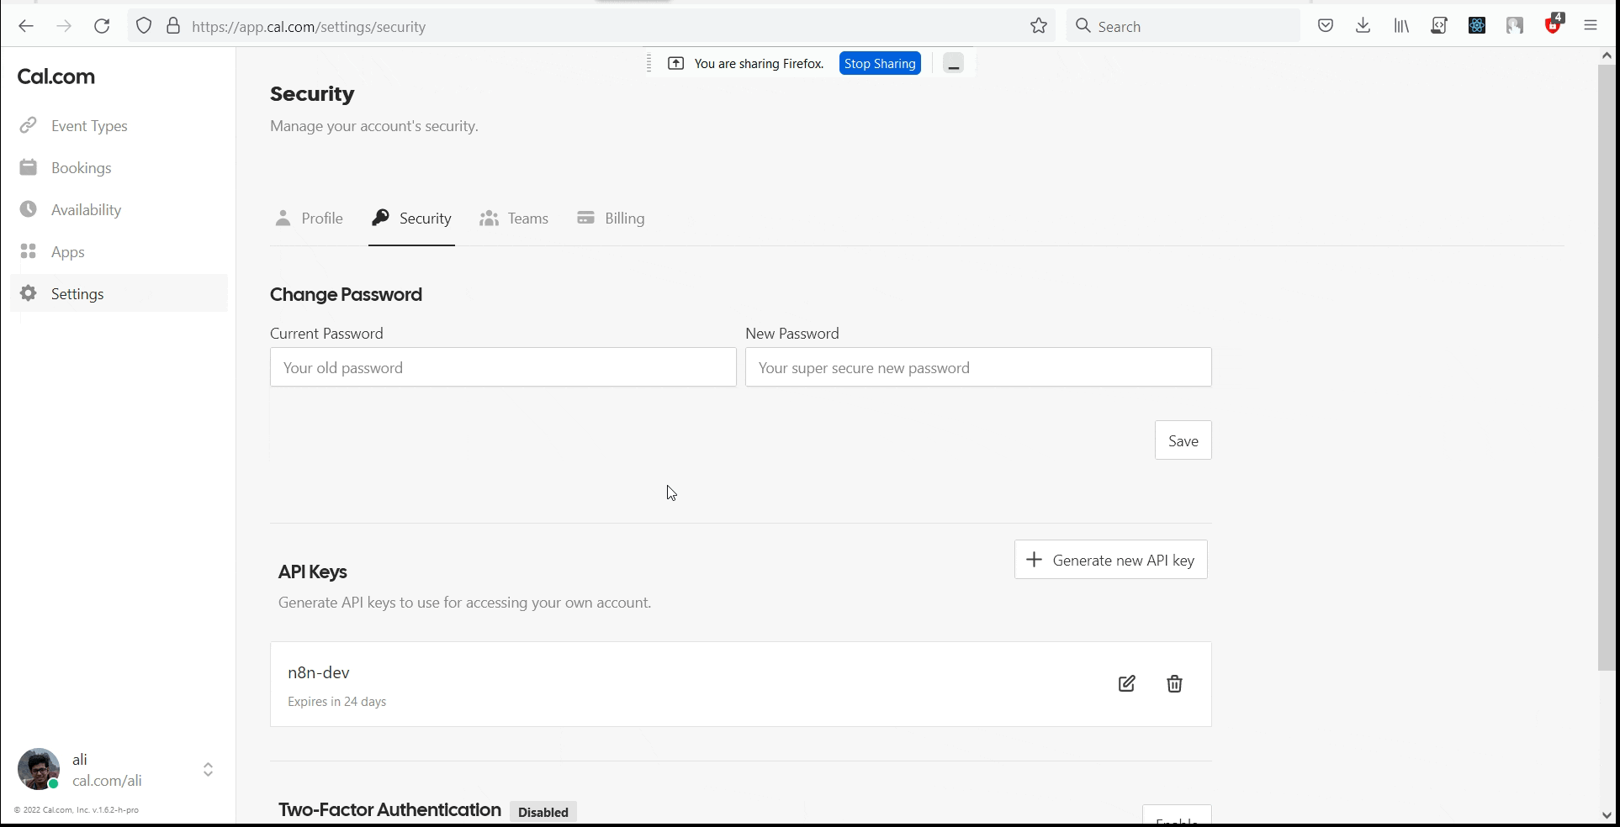1620x827 pixels.
Task: Open Event Types in the sidebar
Action: coord(88,125)
